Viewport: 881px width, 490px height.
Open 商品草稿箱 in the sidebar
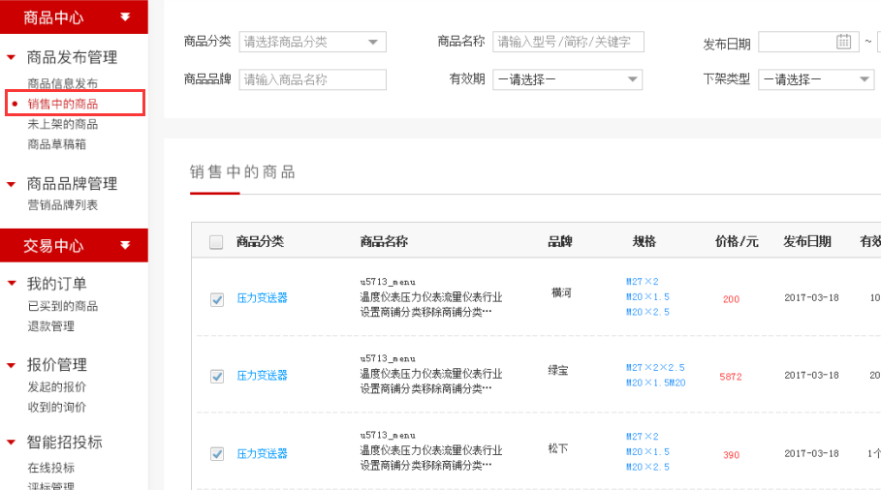click(x=57, y=144)
